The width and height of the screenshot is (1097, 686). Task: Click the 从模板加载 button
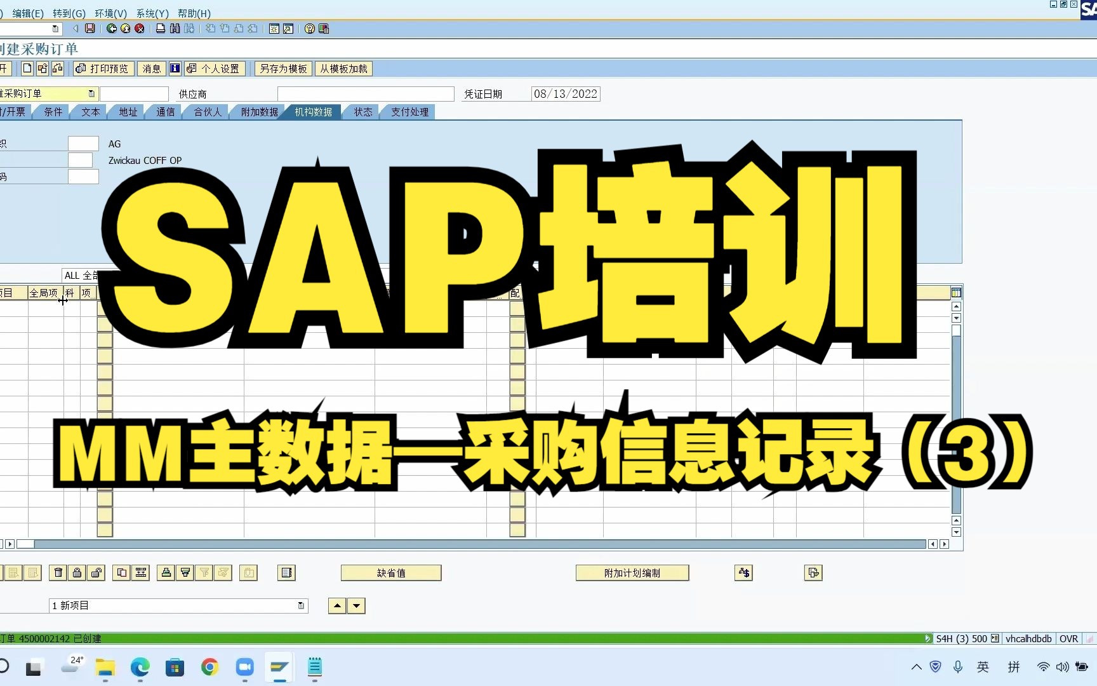[x=343, y=69]
